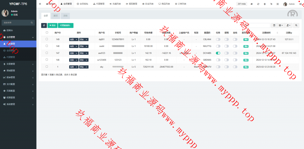Open settings gears icon at top right
This screenshot has width=304, height=149.
click(x=300, y=4)
